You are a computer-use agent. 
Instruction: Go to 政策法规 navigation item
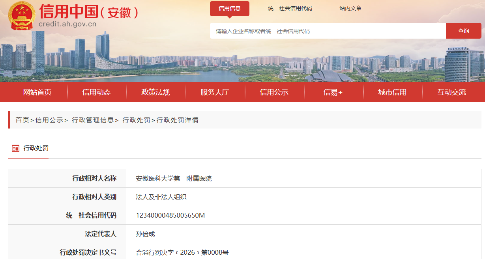click(x=156, y=92)
